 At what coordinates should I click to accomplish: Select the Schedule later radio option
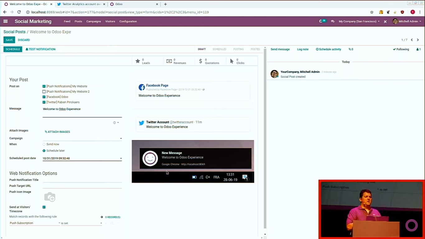(44, 151)
